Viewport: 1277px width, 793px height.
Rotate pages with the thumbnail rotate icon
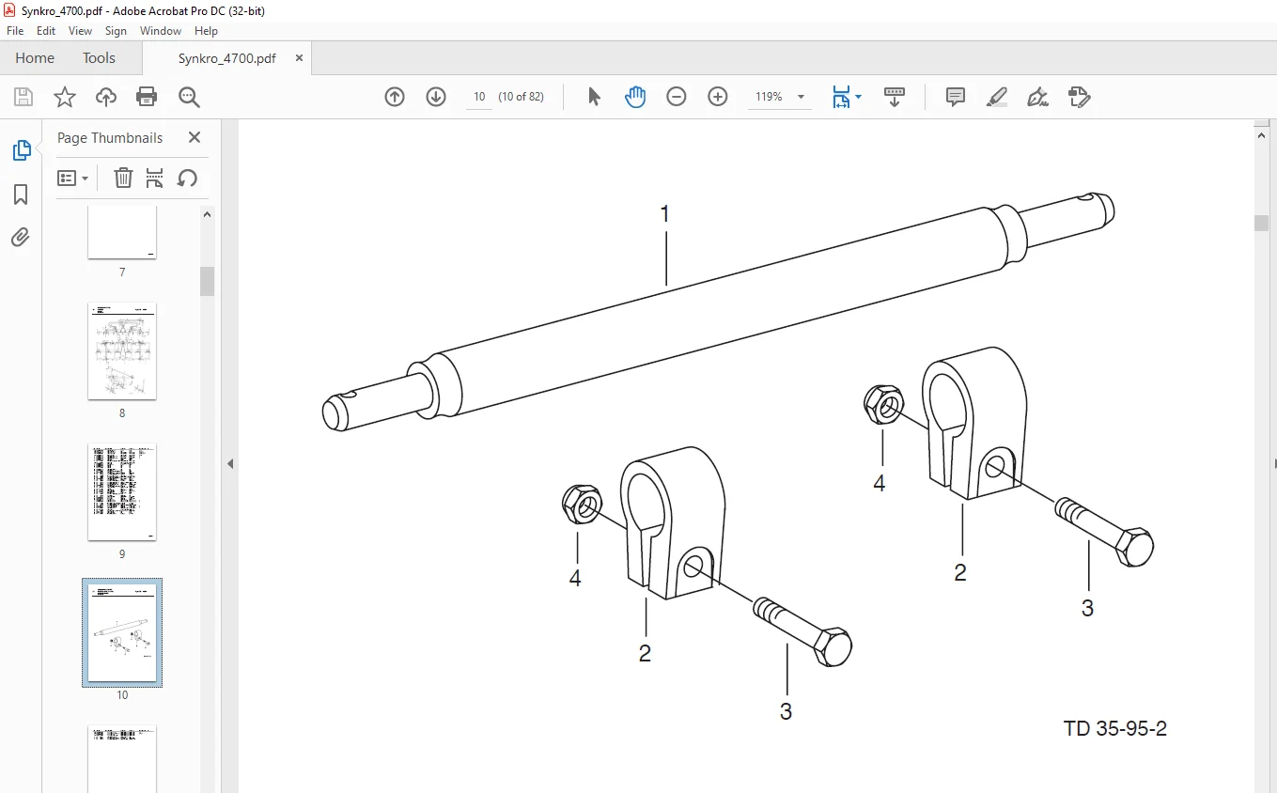187,178
